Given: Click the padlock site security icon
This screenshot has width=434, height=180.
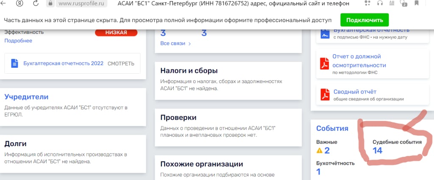Looking at the screenshot, I should tap(50, 3).
